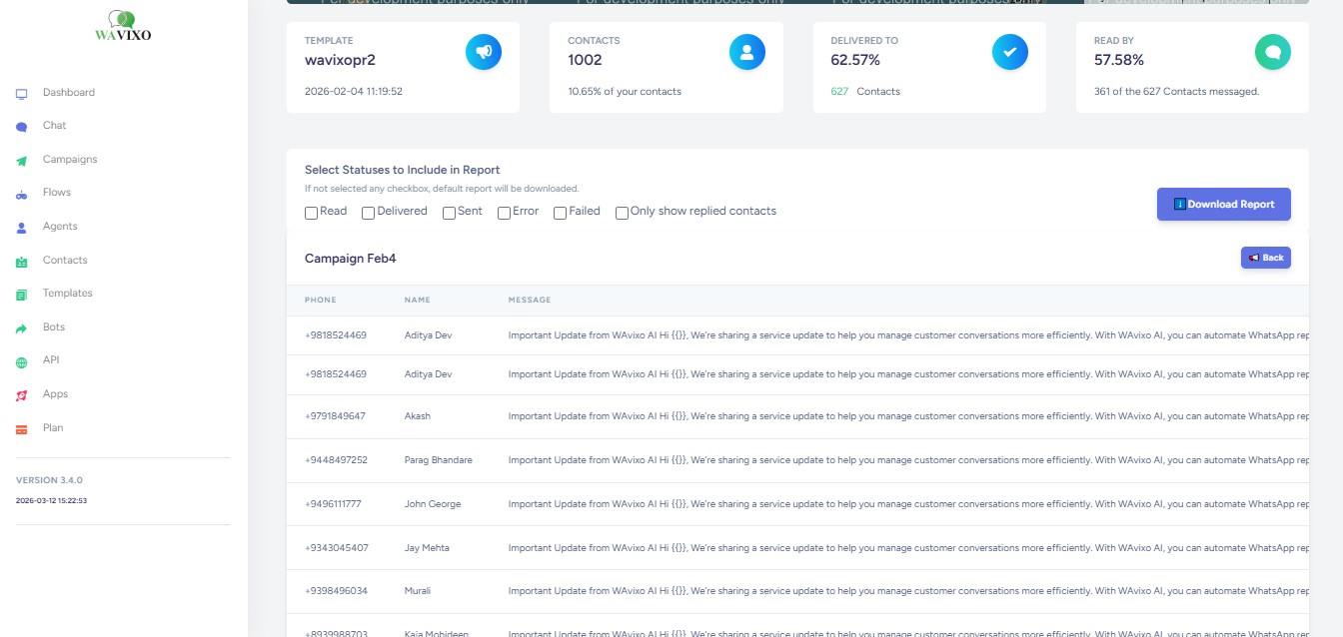Open the Contacts menu item
The width and height of the screenshot is (1343, 637).
coord(65,261)
